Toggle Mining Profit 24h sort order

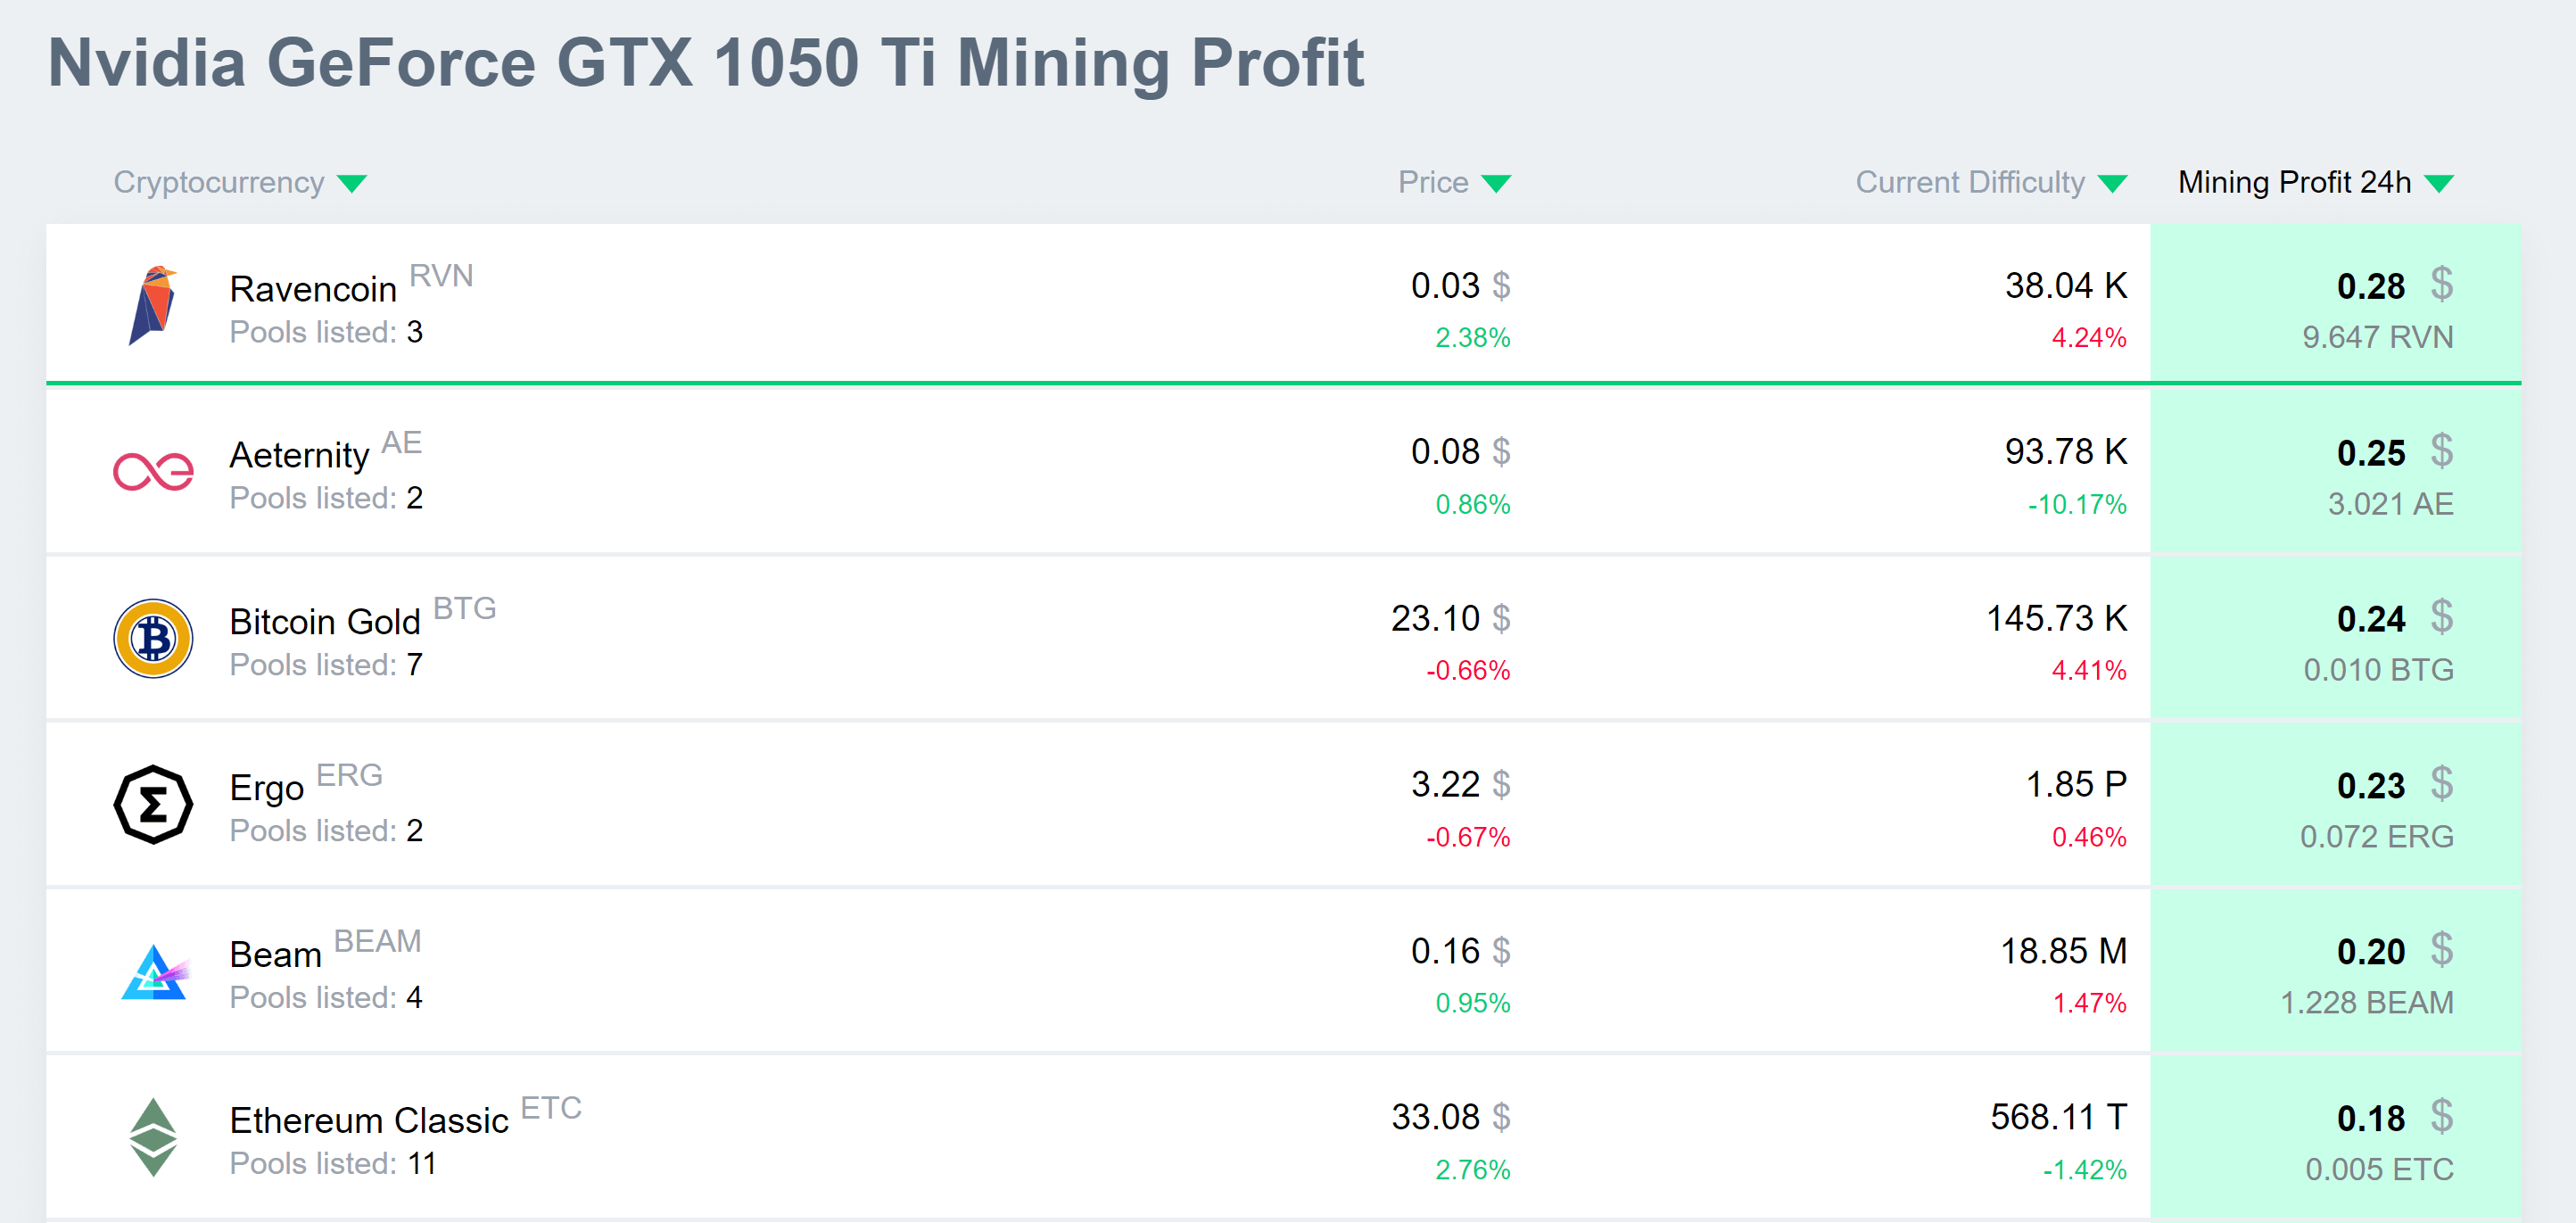2440,183
